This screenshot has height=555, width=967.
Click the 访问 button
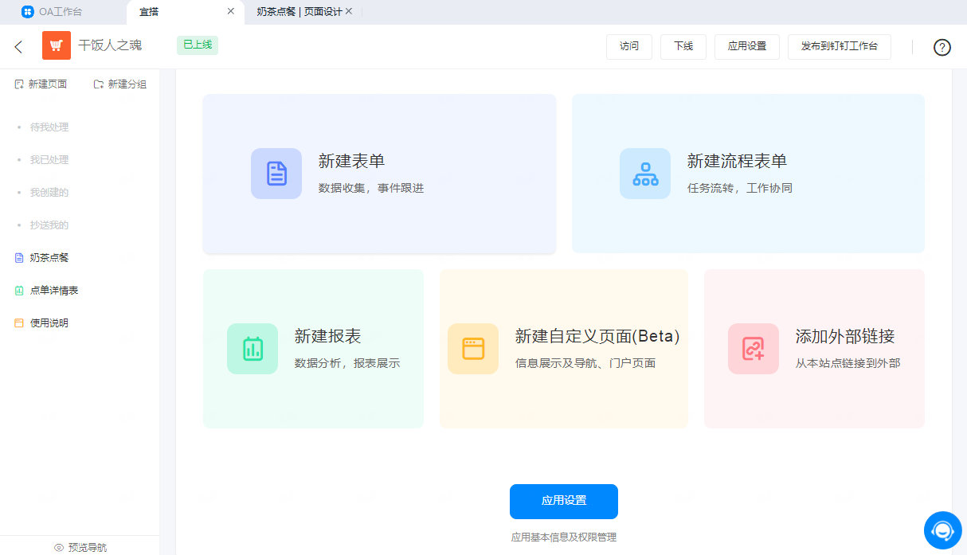point(628,46)
